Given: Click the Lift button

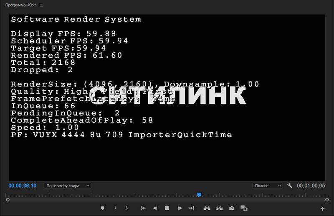Looking at the screenshot, I should pos(207,208).
